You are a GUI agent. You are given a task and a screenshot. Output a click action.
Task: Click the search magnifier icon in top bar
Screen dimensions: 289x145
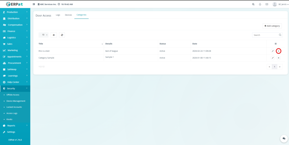(253, 4)
